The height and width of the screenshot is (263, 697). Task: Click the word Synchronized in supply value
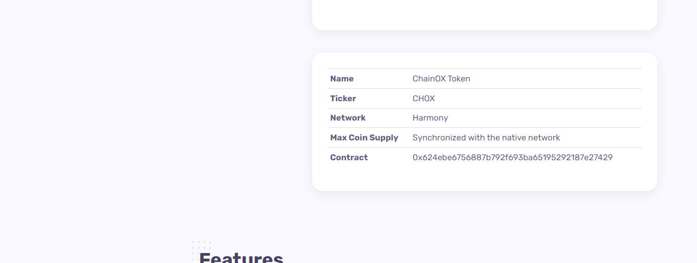(439, 138)
